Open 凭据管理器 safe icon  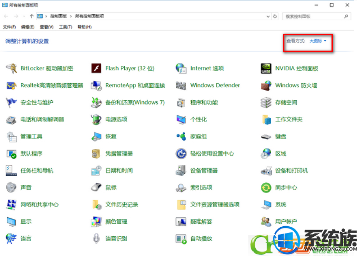[96, 154]
